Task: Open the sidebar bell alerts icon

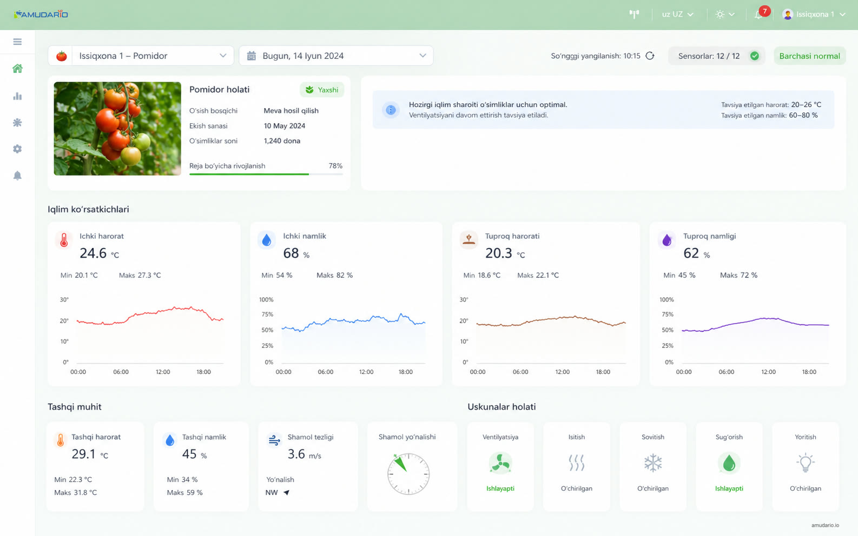Action: (17, 176)
